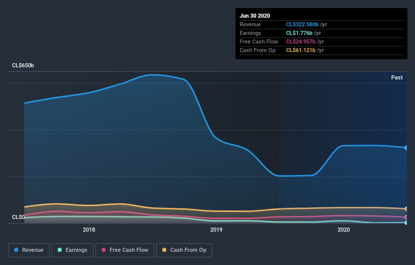This screenshot has width=415, height=265.
Task: Click the CL$24.957b free cash flow value
Action: (x=301, y=41)
